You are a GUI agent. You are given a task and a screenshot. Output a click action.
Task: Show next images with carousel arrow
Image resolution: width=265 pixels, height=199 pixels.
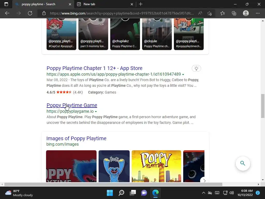tap(204, 181)
